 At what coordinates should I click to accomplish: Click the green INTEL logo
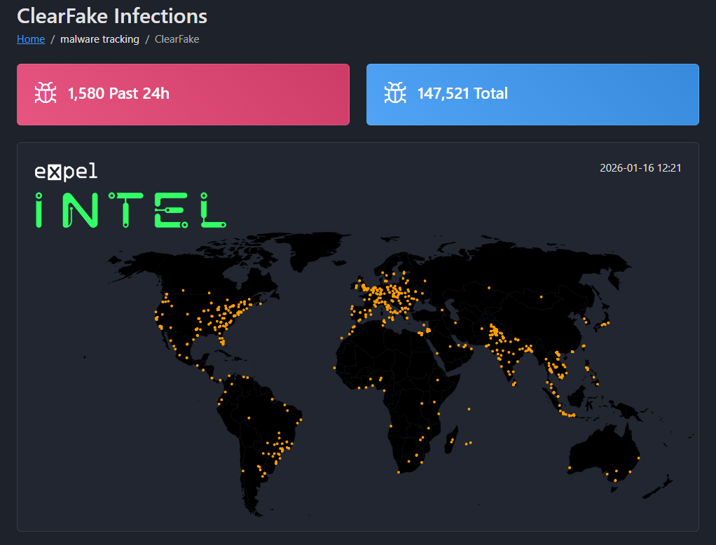(130, 209)
